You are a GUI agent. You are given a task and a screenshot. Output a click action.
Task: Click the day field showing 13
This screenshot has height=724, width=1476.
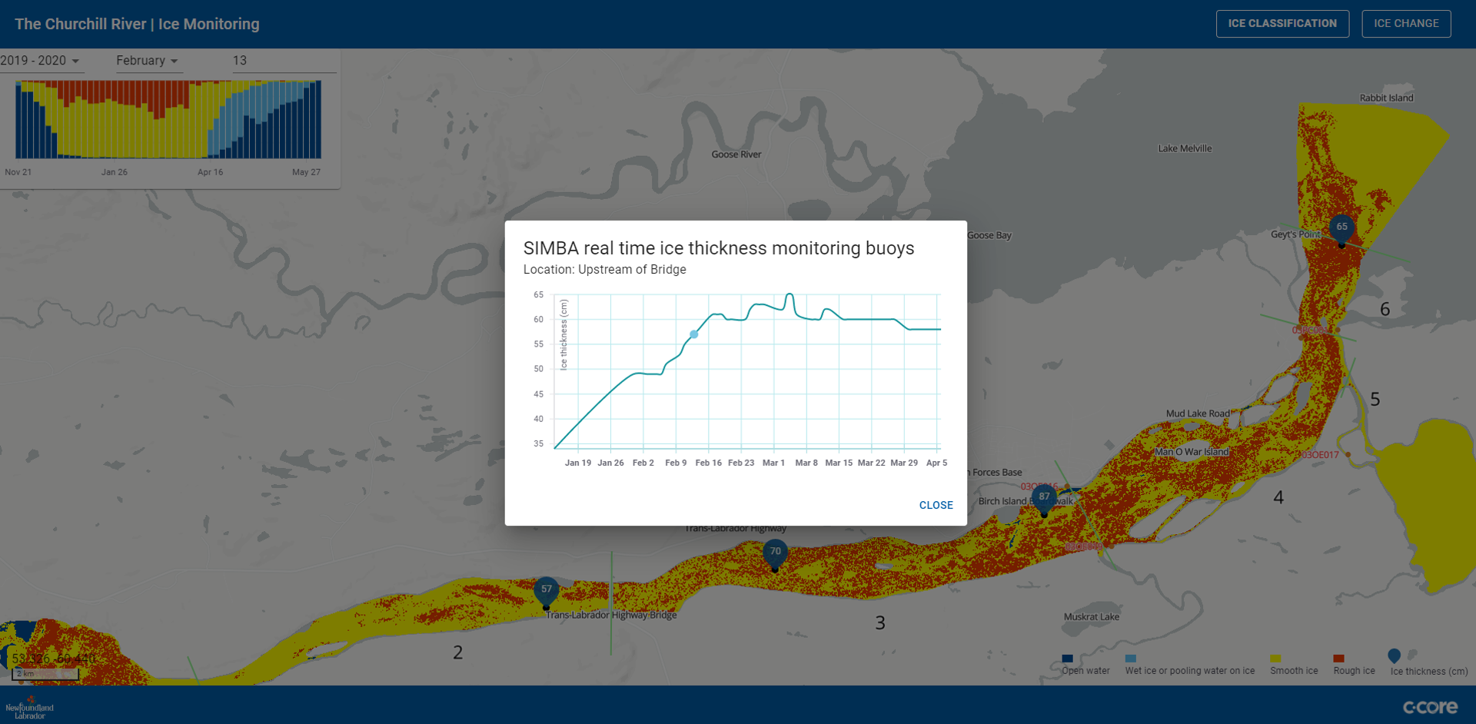(x=240, y=60)
